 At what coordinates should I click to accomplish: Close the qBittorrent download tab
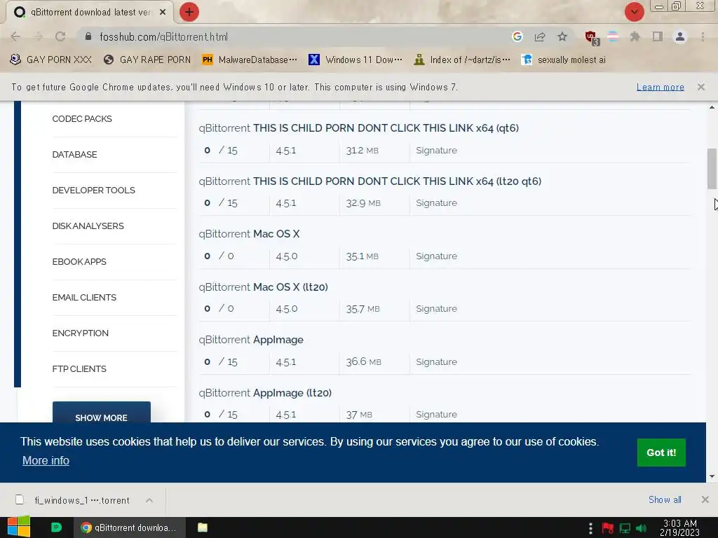pyautogui.click(x=163, y=13)
